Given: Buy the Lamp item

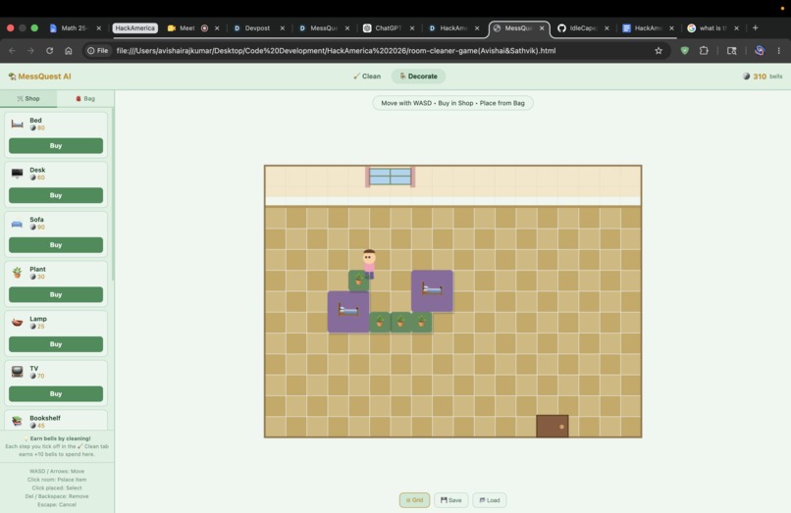Looking at the screenshot, I should [x=56, y=344].
